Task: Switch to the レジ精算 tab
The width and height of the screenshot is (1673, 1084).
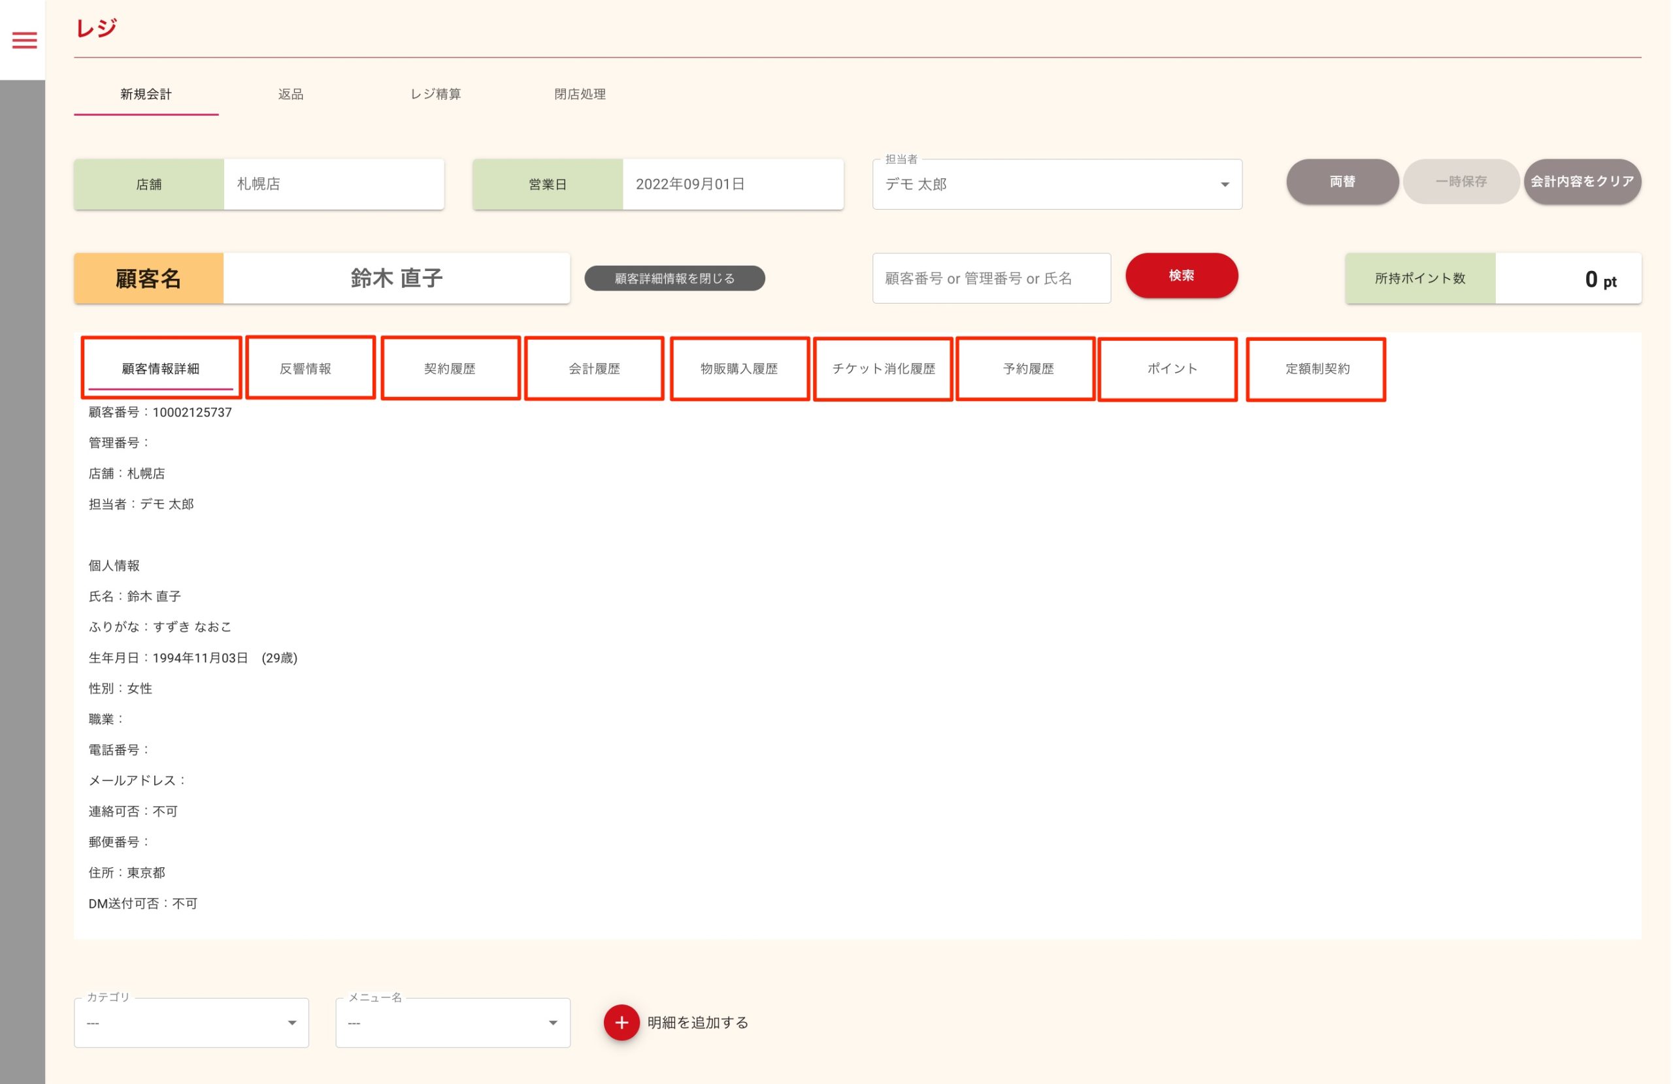Action: pos(435,94)
